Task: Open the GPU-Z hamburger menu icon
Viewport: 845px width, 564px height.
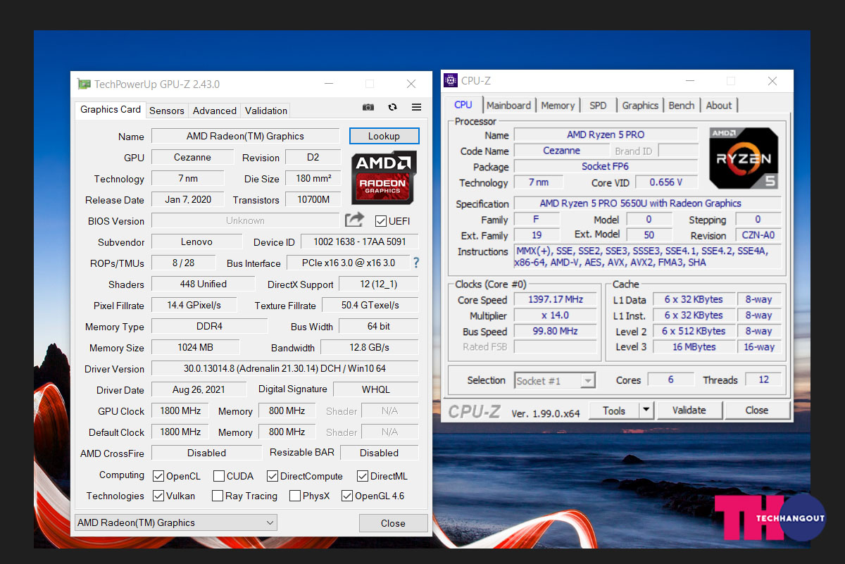Action: click(x=416, y=108)
